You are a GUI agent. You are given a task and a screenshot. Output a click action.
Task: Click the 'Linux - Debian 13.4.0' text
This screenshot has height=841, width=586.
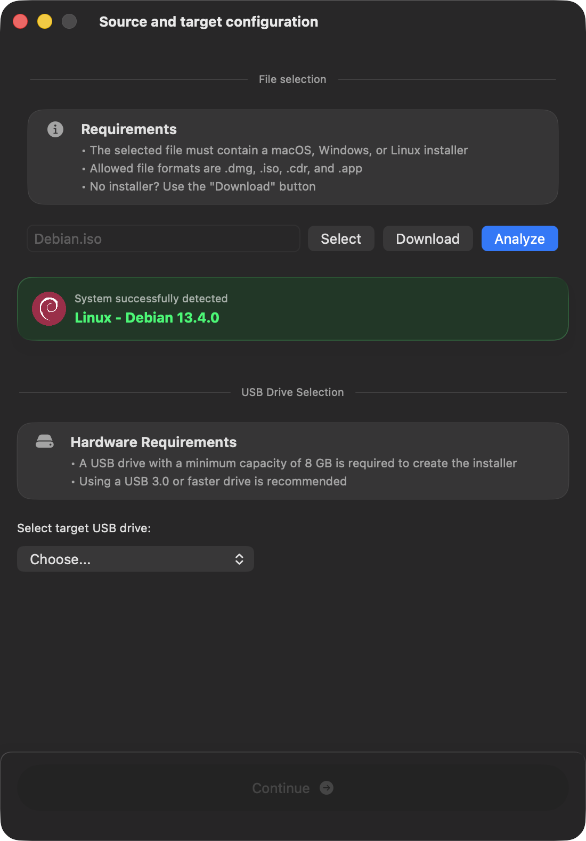pyautogui.click(x=147, y=318)
